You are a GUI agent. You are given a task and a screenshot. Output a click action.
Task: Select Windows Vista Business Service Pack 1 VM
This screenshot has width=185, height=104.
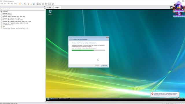15,28
